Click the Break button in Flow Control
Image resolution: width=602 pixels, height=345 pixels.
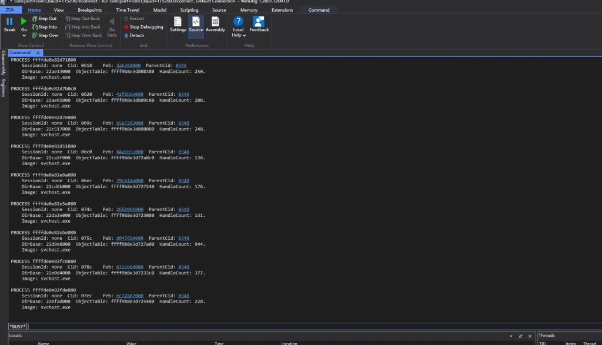coord(9,24)
